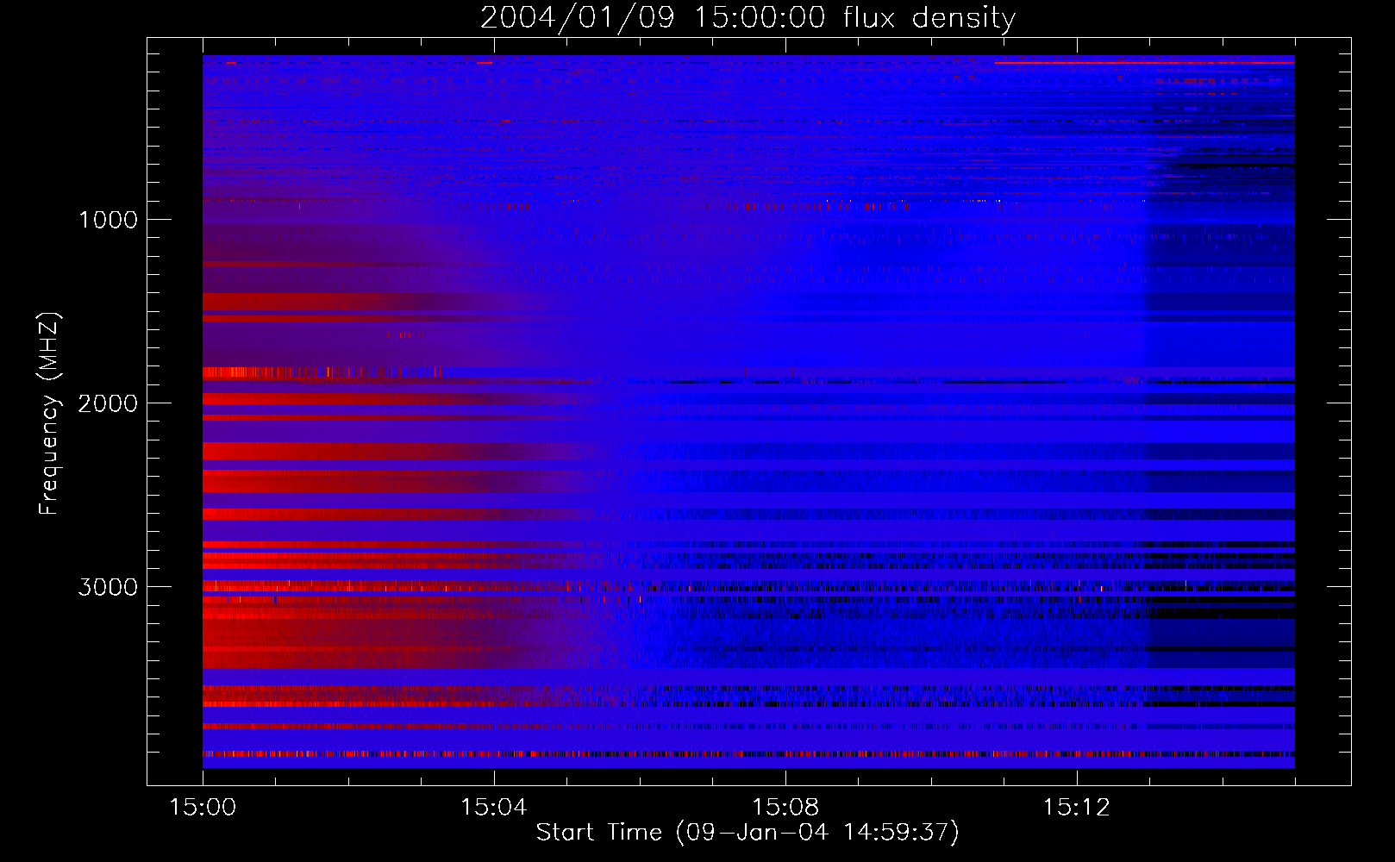The width and height of the screenshot is (1395, 862).
Task: Click the 2000 frequency tick label
Action: tap(108, 403)
